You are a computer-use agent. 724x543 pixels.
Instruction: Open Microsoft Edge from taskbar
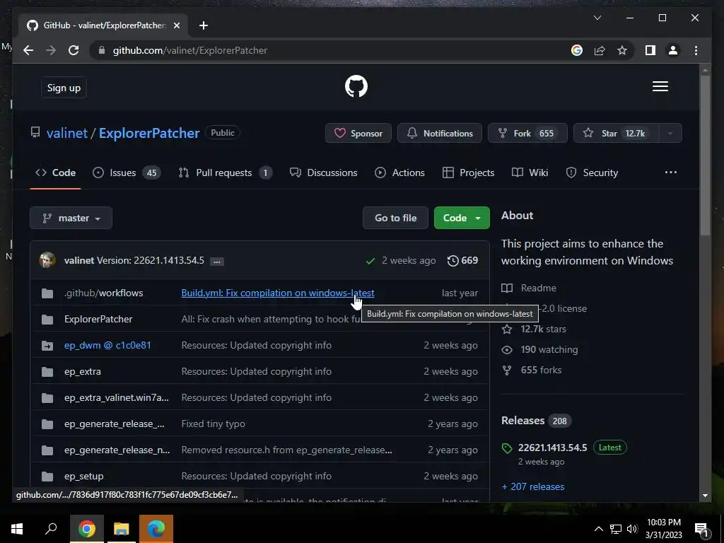point(156,529)
